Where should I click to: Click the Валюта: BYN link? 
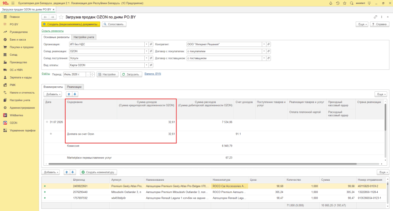[153, 74]
